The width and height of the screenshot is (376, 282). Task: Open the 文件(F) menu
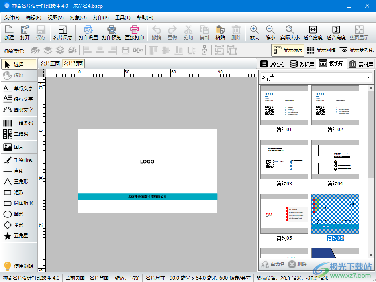pyautogui.click(x=12, y=18)
